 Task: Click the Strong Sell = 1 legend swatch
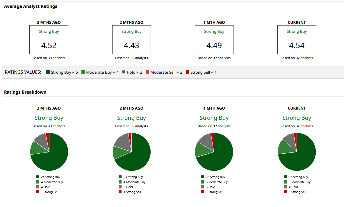pyautogui.click(x=187, y=72)
